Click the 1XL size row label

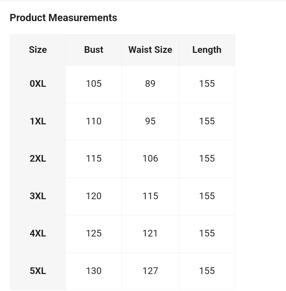coord(38,121)
